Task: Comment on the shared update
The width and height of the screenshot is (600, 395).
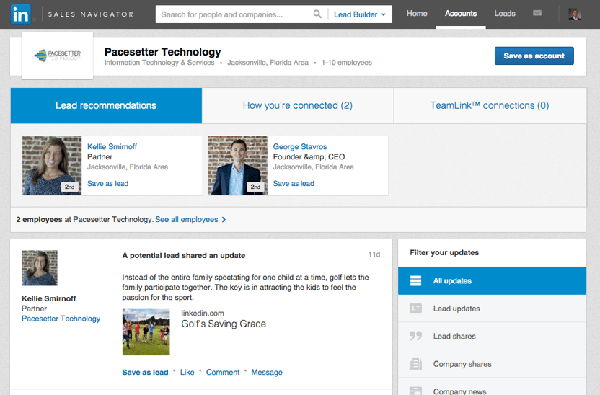Action: point(223,373)
